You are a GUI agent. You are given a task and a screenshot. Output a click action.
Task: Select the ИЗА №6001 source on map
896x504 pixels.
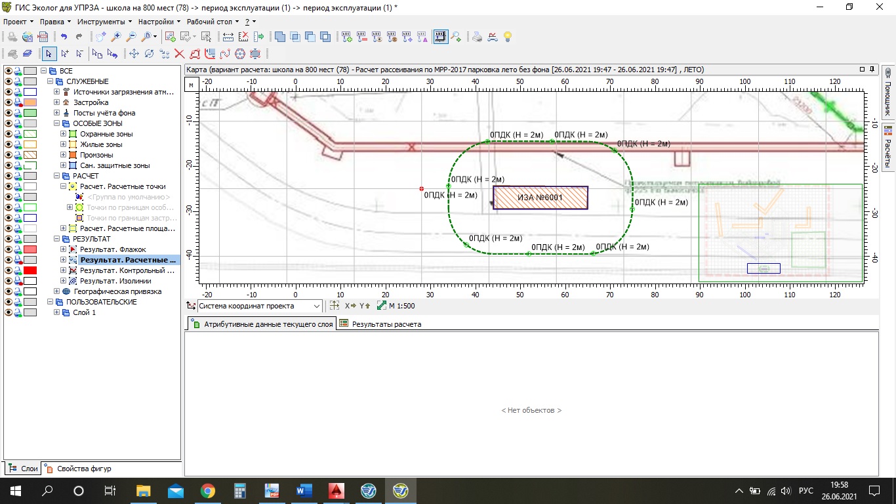coord(540,198)
